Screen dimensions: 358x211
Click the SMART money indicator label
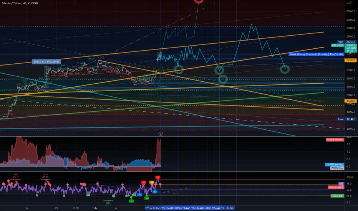point(335,165)
